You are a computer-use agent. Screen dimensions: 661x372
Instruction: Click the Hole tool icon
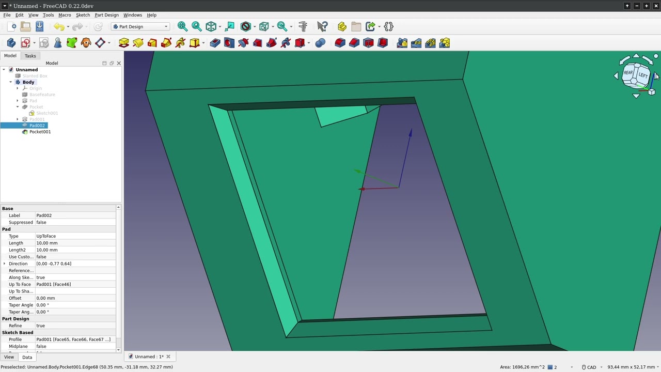point(229,43)
